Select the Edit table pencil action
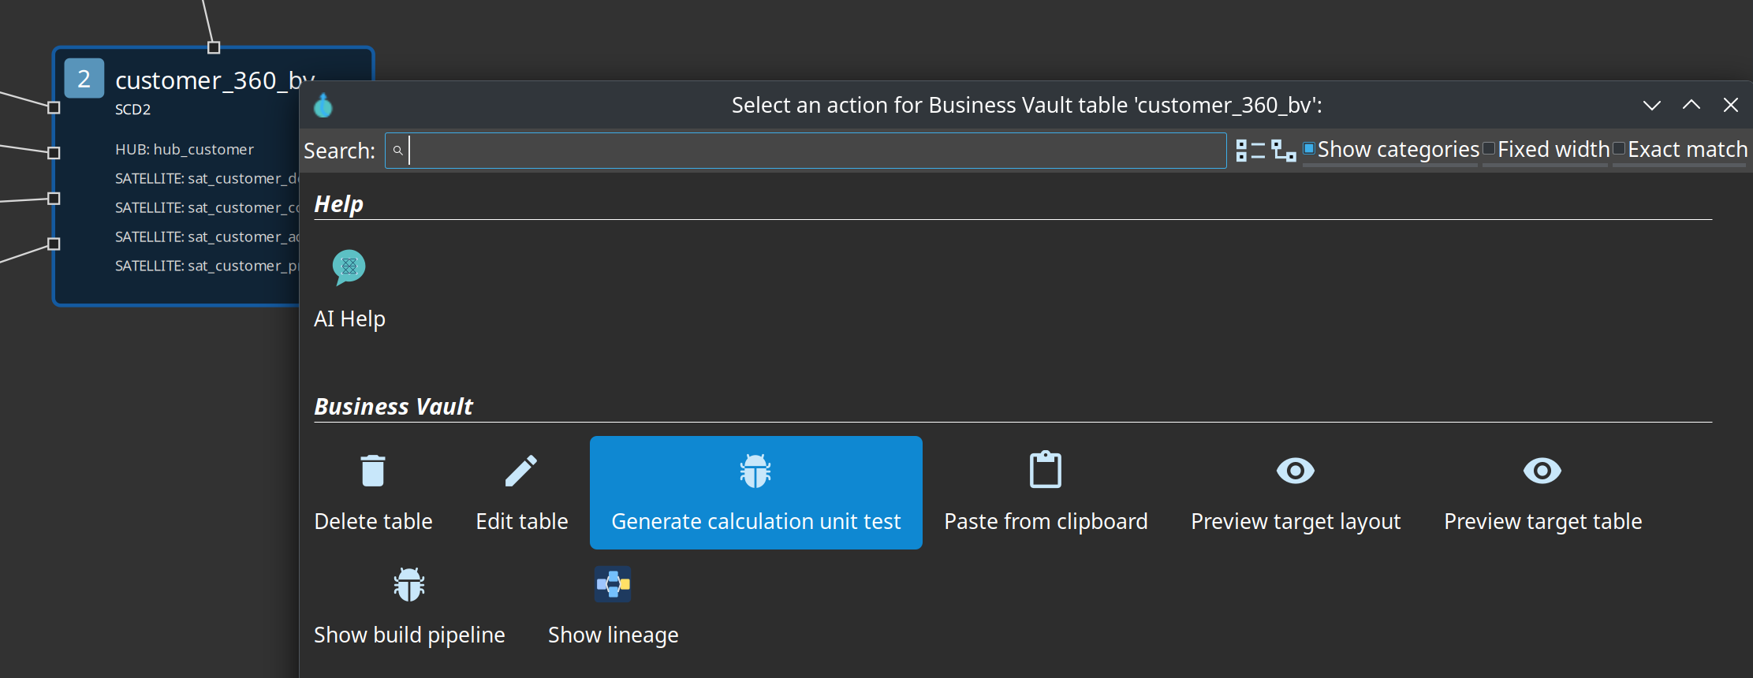 pos(521,493)
